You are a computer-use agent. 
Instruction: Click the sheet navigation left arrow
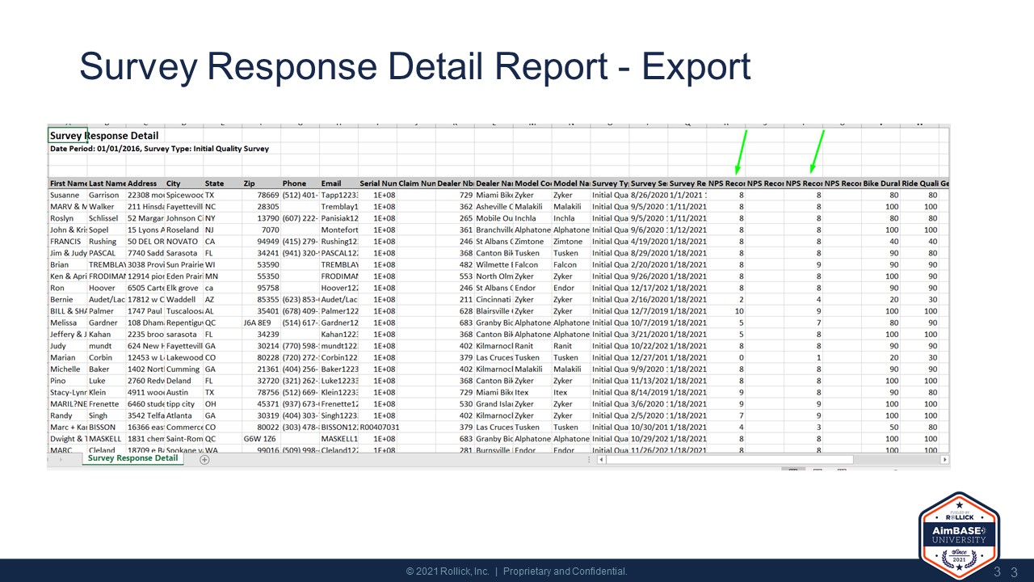48,459
